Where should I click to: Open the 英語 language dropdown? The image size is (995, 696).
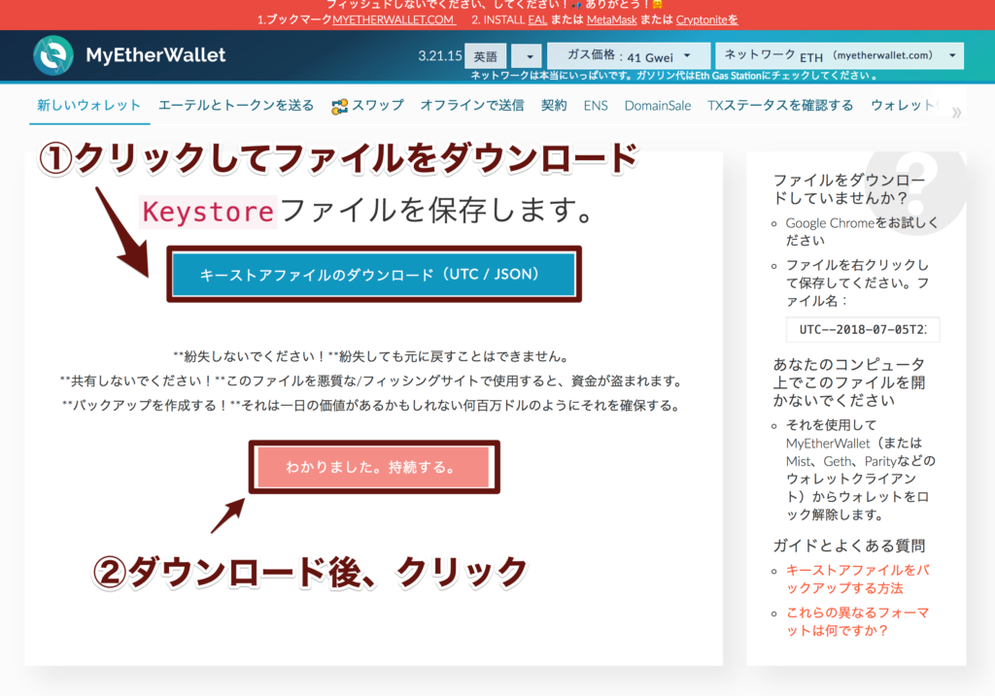click(x=486, y=56)
